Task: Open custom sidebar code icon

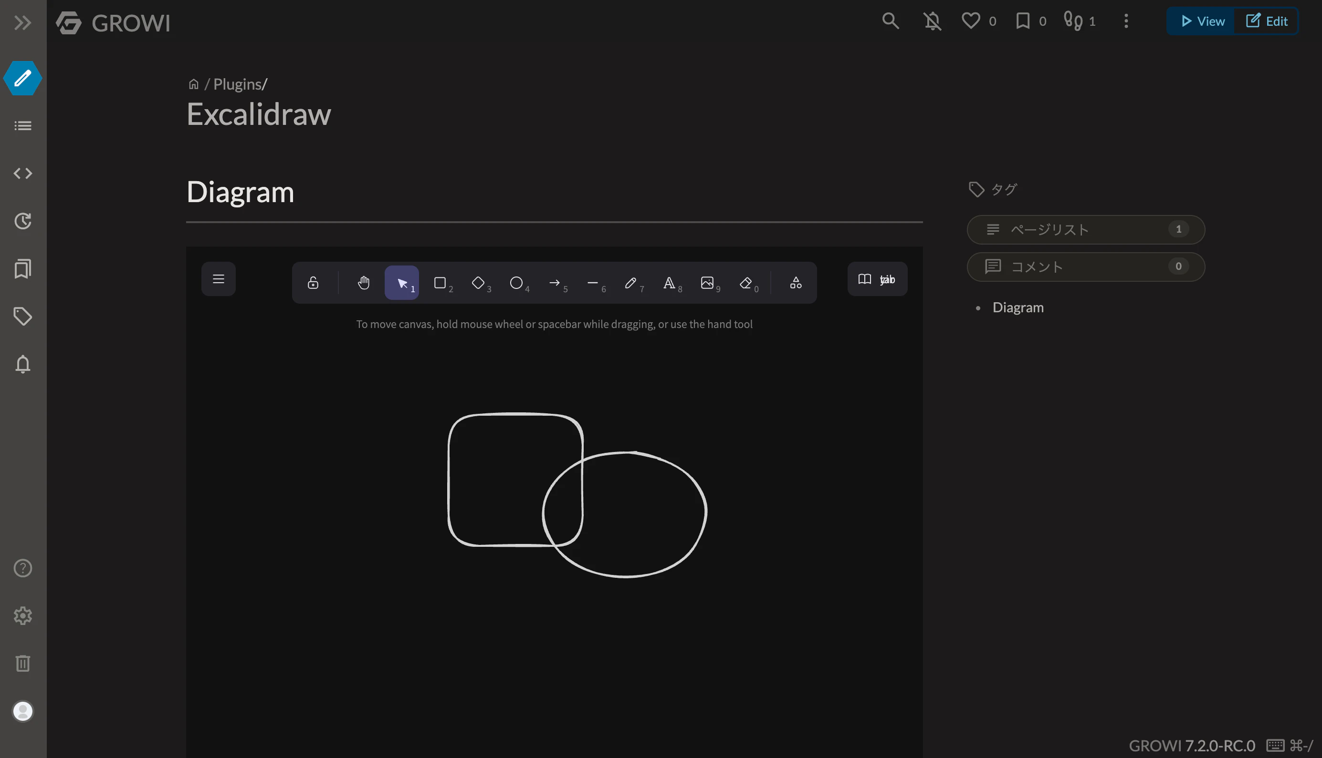Action: click(x=22, y=174)
